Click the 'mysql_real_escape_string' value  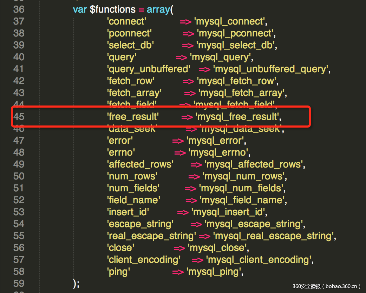click(x=274, y=236)
